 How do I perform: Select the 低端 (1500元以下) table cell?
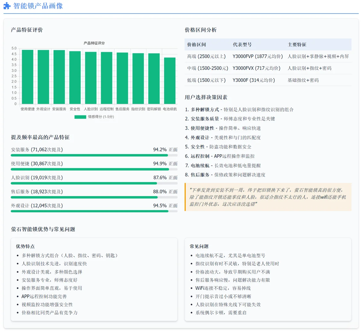[206, 80]
